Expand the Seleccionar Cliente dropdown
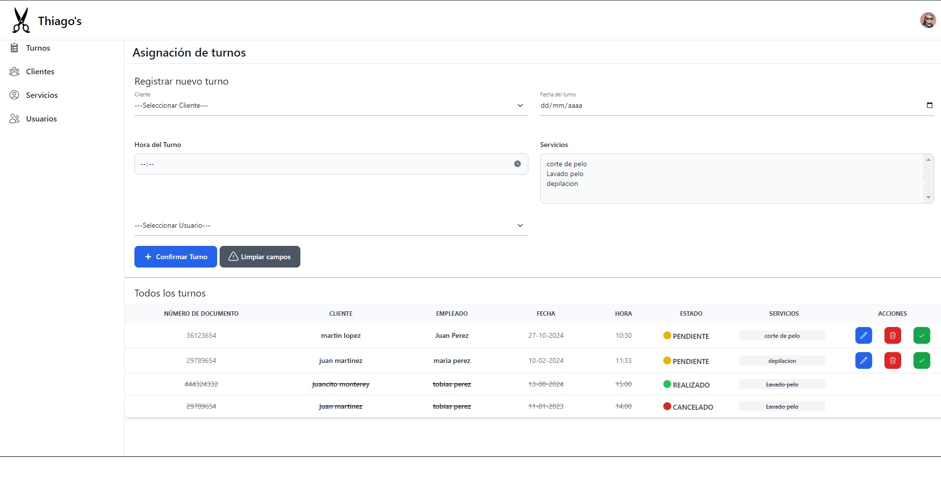This screenshot has width=941, height=478. (x=331, y=105)
